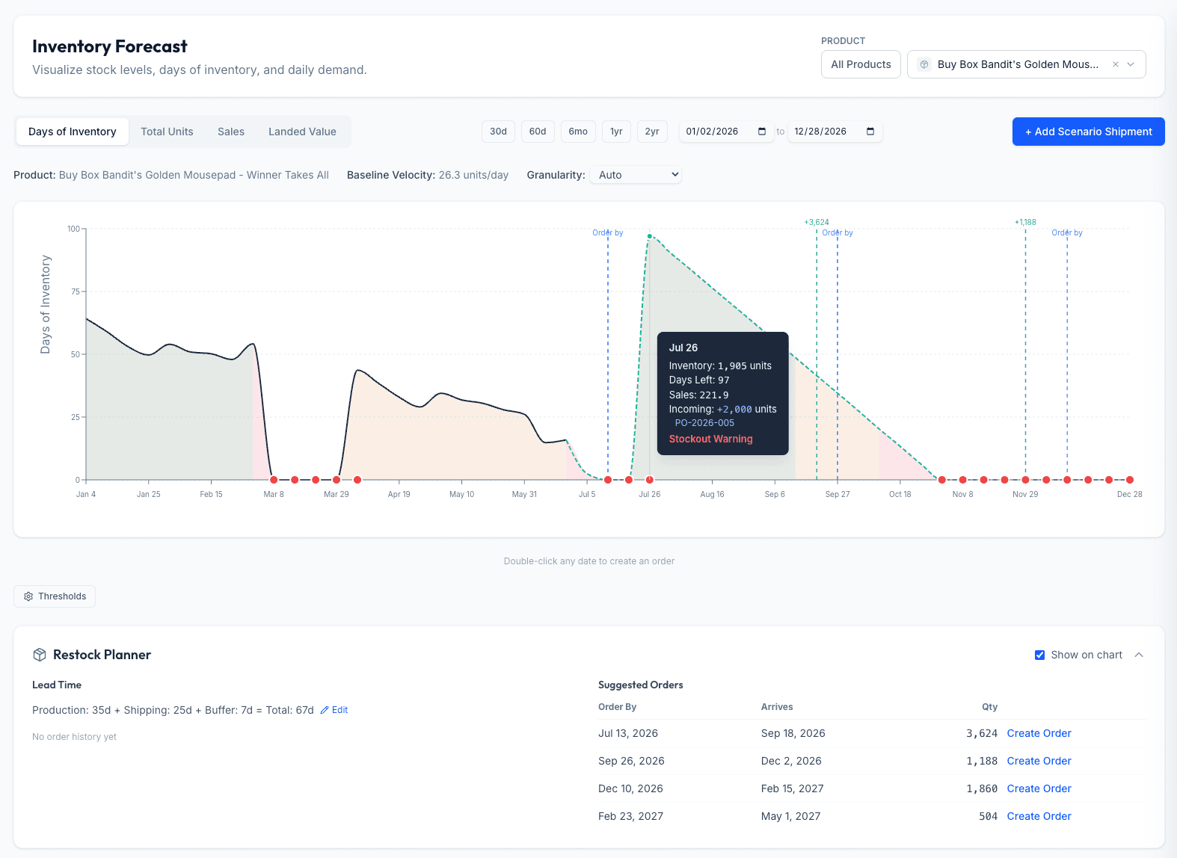
Task: Click the first Order by marker near Jul 5
Action: click(x=608, y=232)
